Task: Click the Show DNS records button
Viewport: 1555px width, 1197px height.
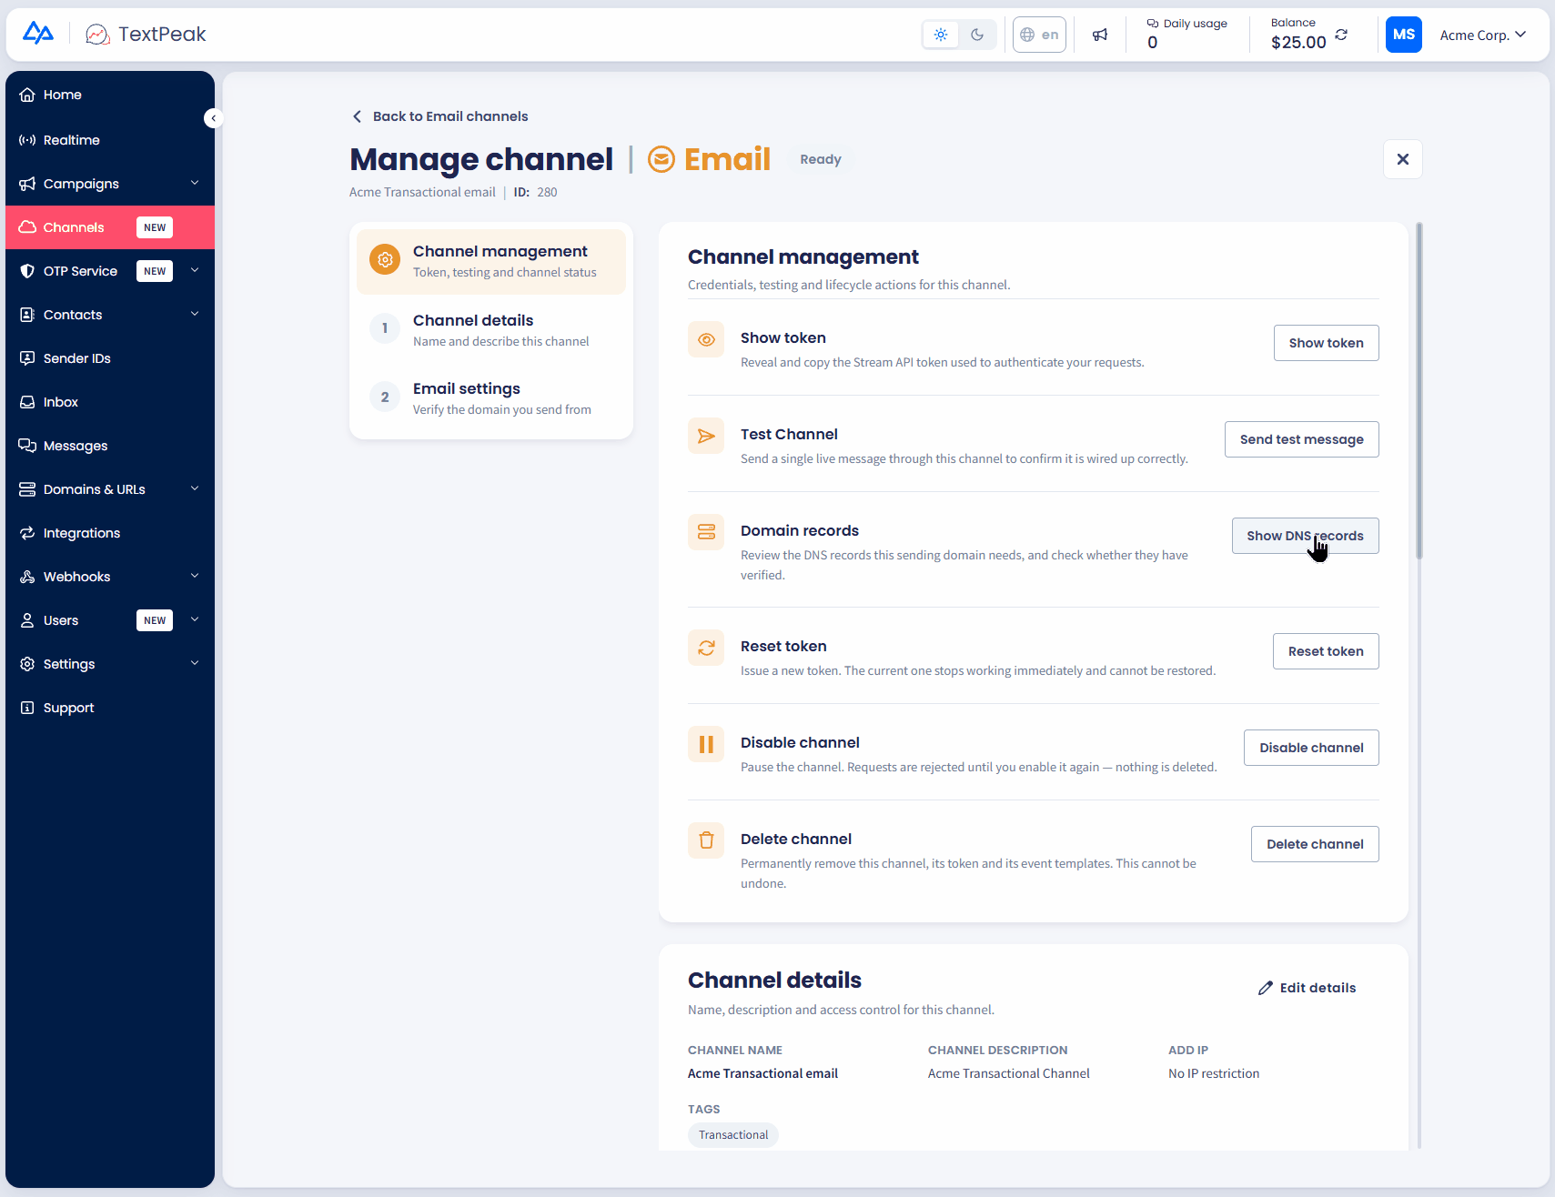Action: [1305, 536]
